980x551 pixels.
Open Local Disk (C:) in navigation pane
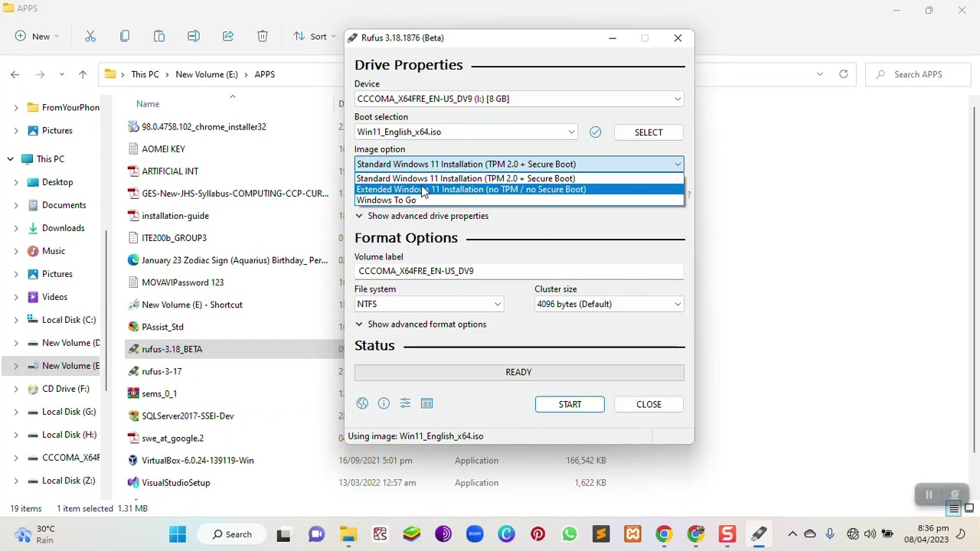tap(69, 320)
